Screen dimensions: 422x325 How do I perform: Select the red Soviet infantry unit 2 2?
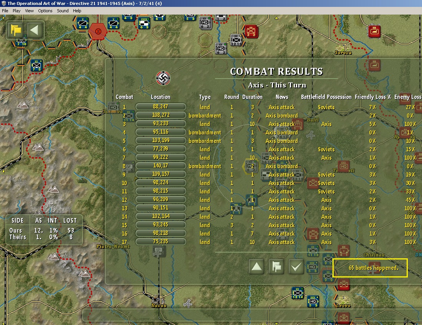click(251, 31)
